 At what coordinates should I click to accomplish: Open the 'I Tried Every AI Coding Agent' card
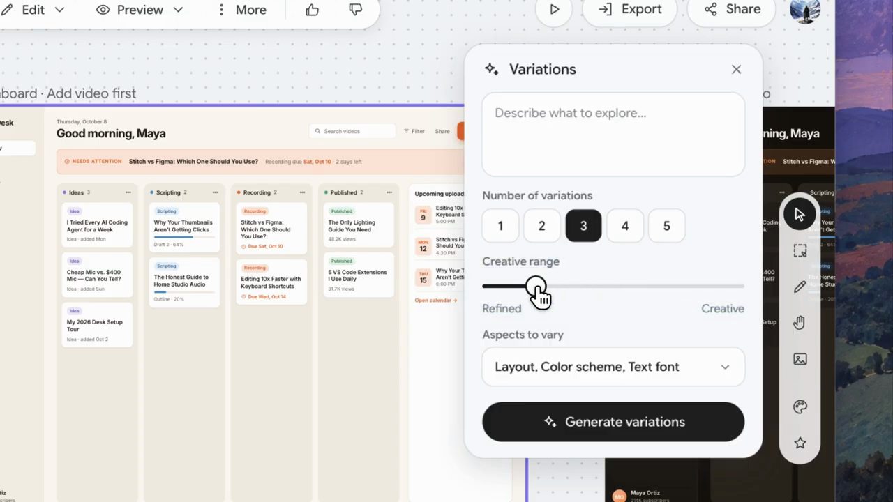(97, 225)
